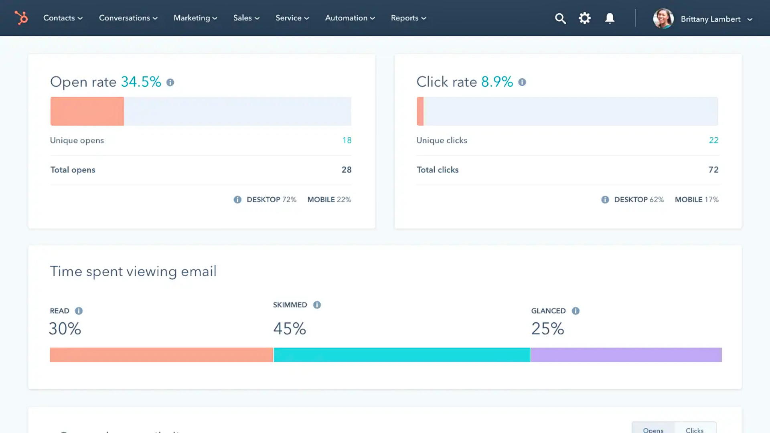Click the READ metric info icon
This screenshot has height=433, width=770.
[79, 310]
